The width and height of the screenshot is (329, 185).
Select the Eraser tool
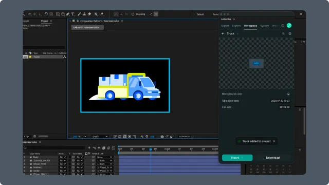pyautogui.click(x=89, y=14)
